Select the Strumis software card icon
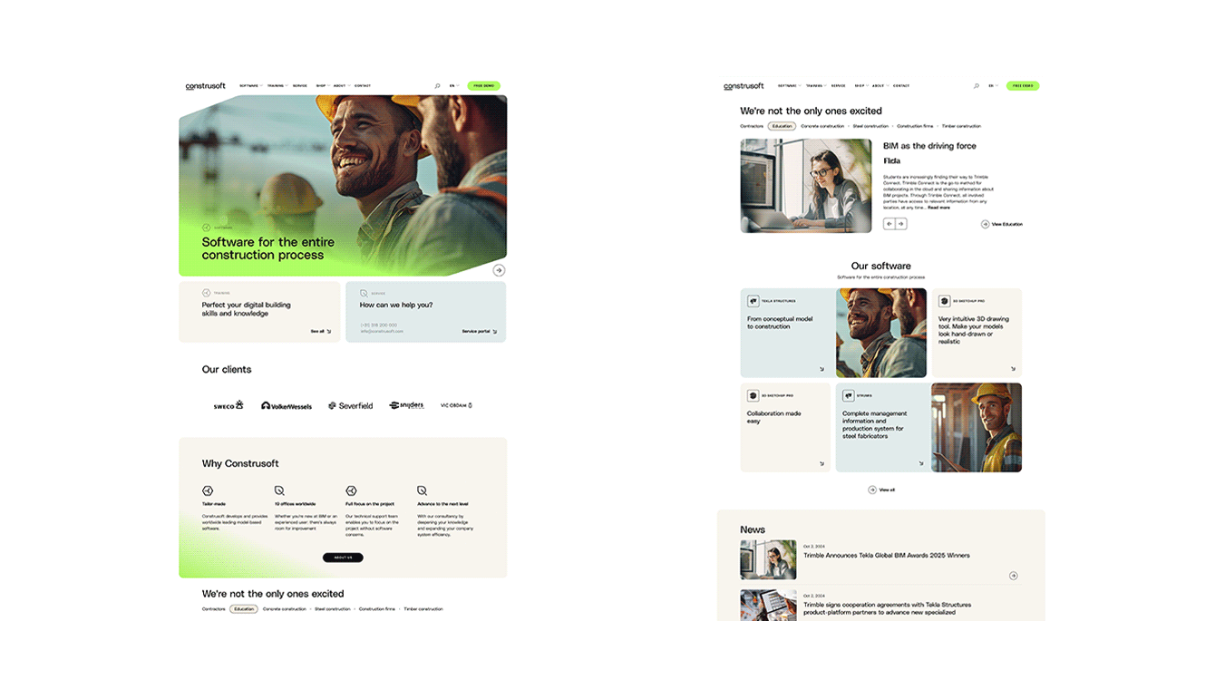Image resolution: width=1225 pixels, height=689 pixels. pos(849,395)
